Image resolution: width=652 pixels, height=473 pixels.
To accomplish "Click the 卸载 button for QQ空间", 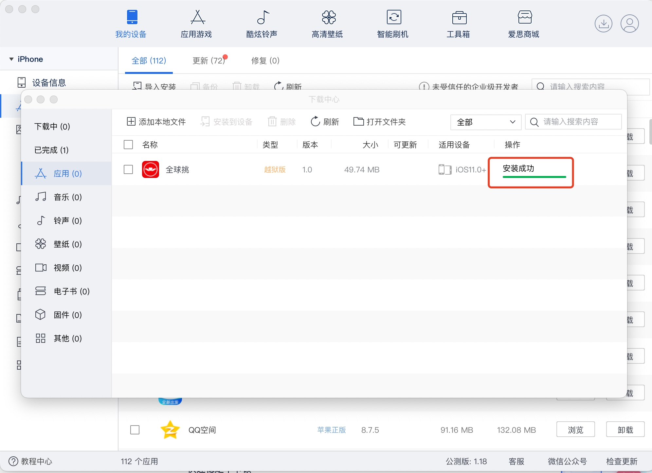I will pos(625,430).
